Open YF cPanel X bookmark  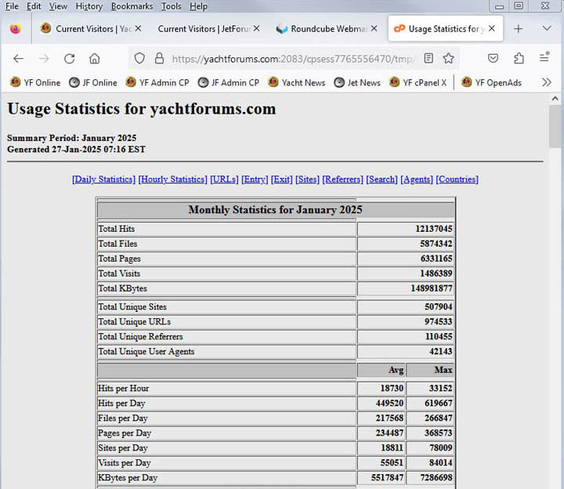point(418,82)
